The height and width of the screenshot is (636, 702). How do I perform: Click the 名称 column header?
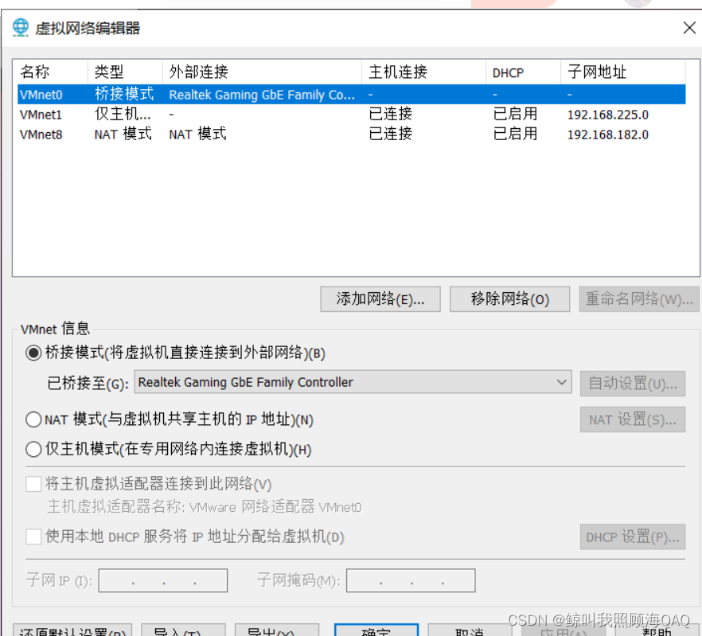coord(36,72)
